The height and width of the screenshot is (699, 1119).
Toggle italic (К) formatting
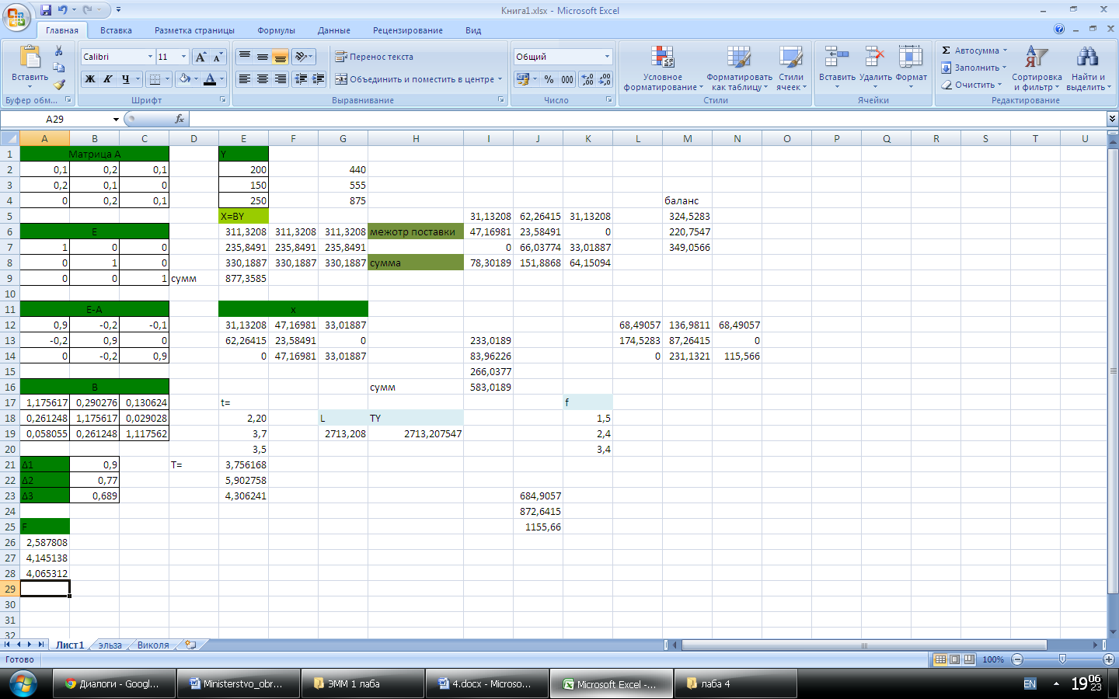108,79
